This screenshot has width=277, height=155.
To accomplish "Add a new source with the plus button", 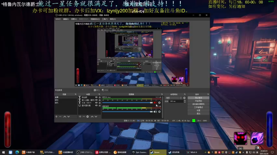I will tap(80, 117).
